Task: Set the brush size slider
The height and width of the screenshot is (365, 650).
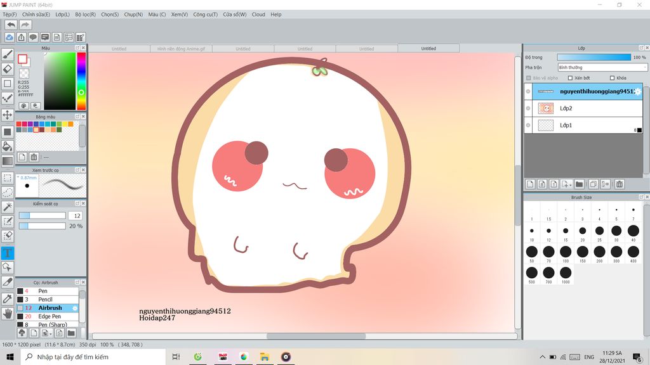Action: tap(43, 215)
